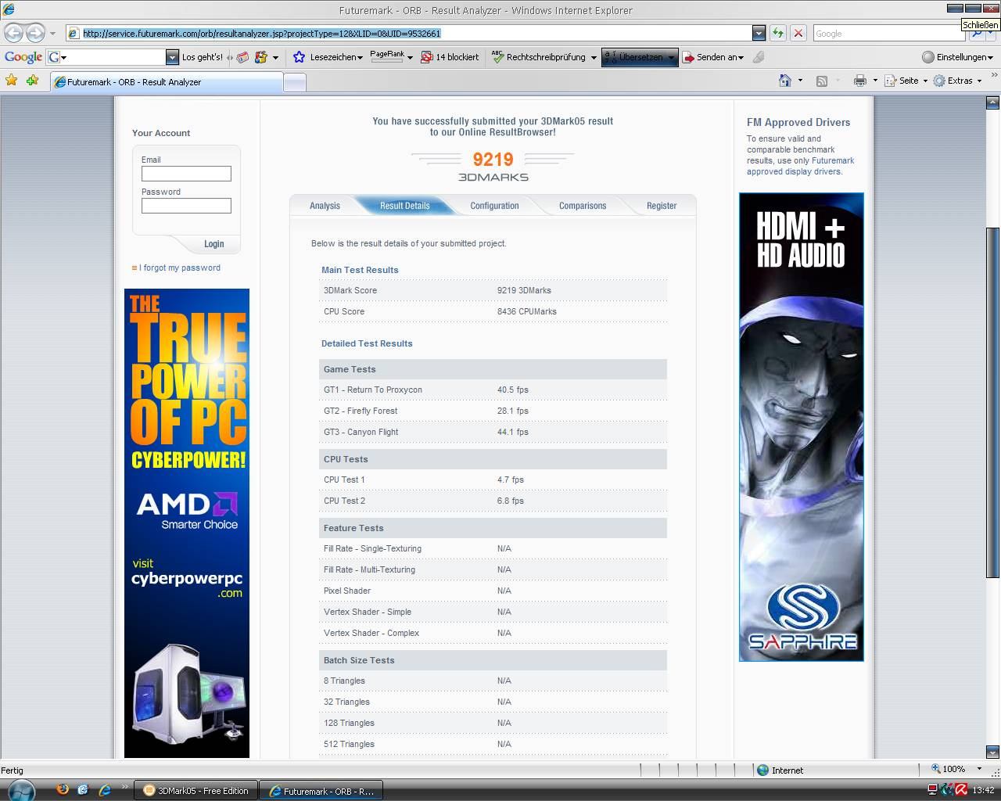Image resolution: width=1001 pixels, height=801 pixels.
Task: Click the Print printer icon
Action: point(860,81)
